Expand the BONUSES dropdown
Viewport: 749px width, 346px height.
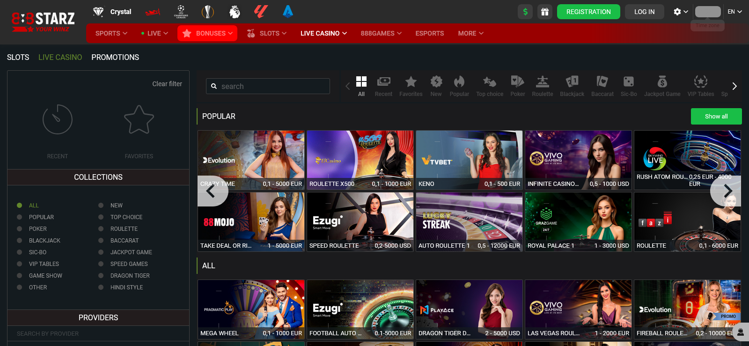(207, 33)
